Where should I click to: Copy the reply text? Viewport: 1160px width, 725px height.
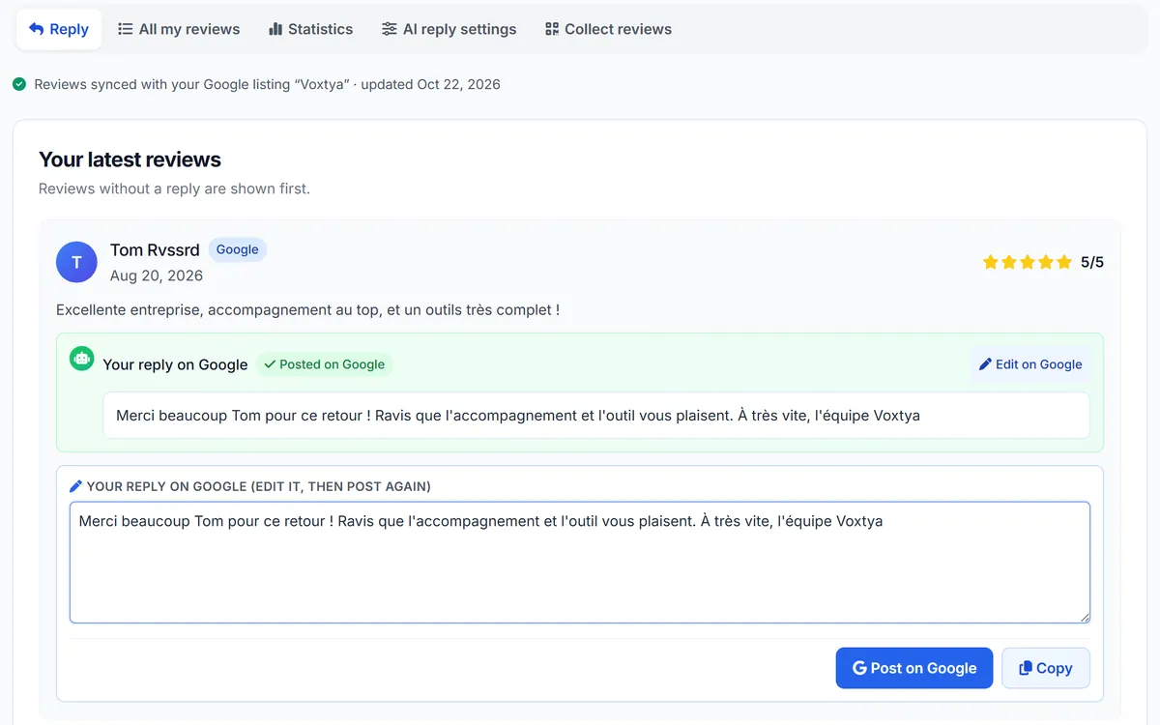click(1046, 668)
